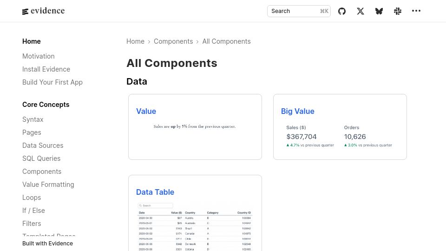Open Core Concepts section heading
Image resolution: width=446 pixels, height=251 pixels.
[x=46, y=105]
